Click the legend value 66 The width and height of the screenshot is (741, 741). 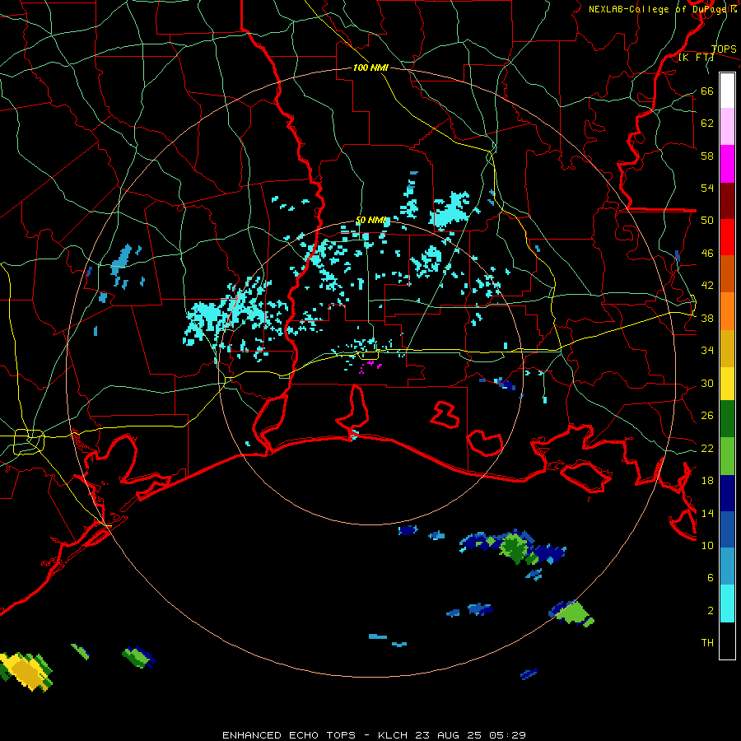click(707, 91)
